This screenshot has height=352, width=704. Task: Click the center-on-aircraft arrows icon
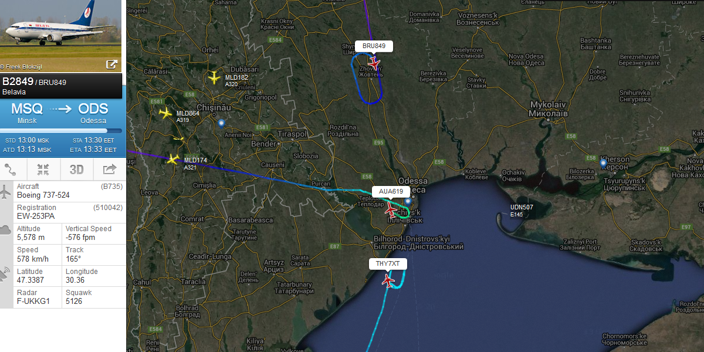coord(43,170)
